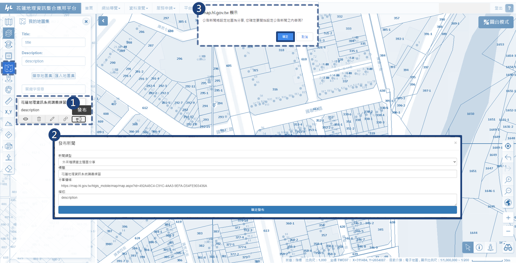Image resolution: width=516 pixels, height=263 pixels.
Task: Open the 新聞類型 news type dropdown
Action: pos(257,162)
